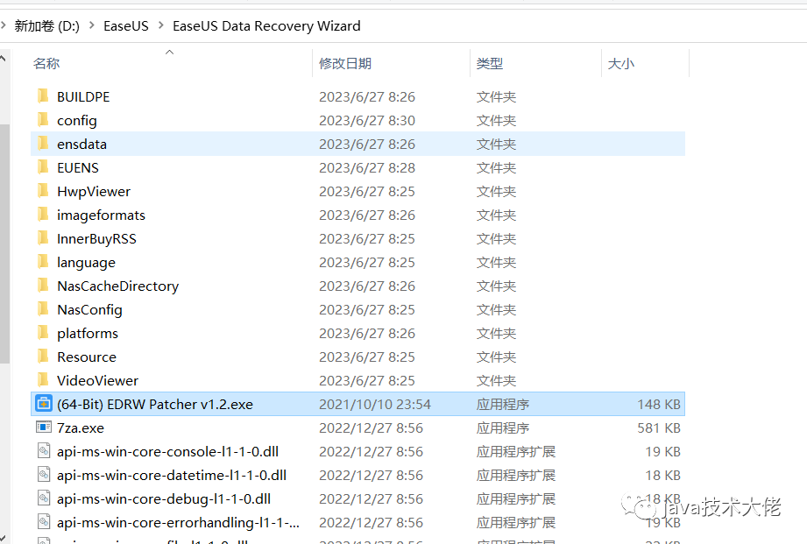This screenshot has height=544, width=807.
Task: Select the language folder row
Action: click(x=86, y=262)
